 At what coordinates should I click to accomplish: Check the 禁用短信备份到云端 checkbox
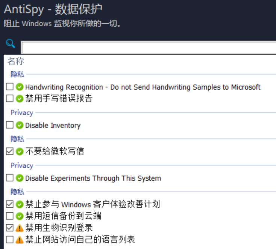coord(10,216)
